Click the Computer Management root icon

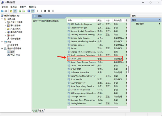click(2, 16)
